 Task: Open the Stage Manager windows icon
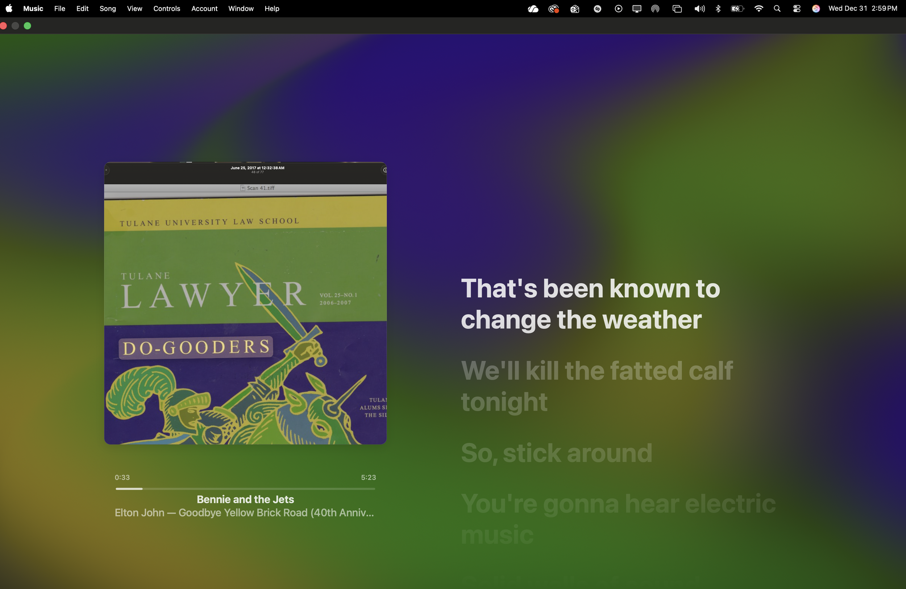point(677,9)
